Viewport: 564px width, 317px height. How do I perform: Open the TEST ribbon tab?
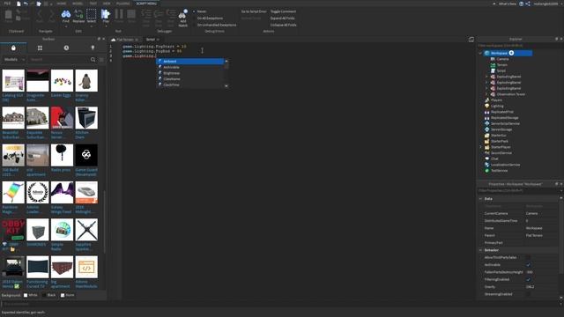[93, 4]
